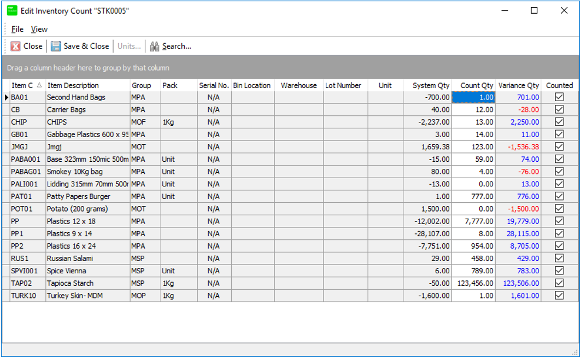
Task: Click the row indicator arrow beside BA01
Action: [x=6, y=97]
